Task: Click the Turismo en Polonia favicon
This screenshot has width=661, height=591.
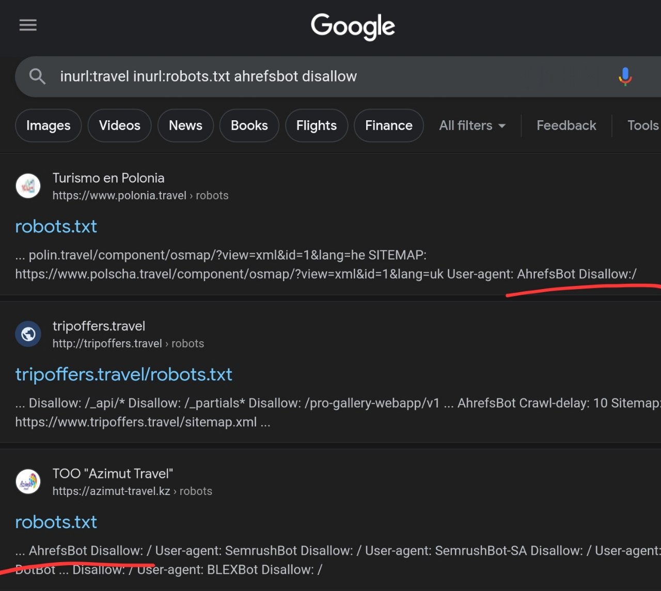Action: tap(28, 186)
